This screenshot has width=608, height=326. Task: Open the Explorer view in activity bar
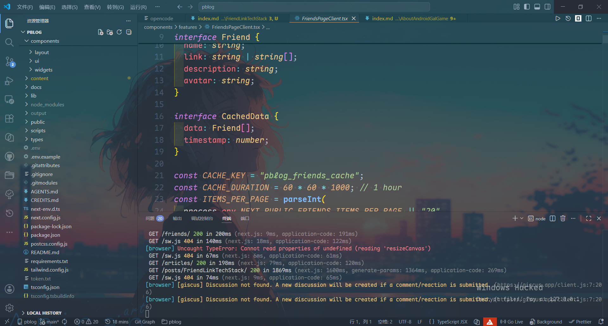(9, 23)
